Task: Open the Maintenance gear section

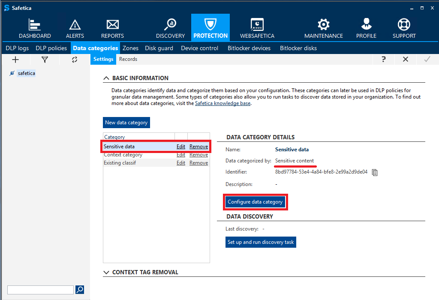Action: [x=323, y=28]
